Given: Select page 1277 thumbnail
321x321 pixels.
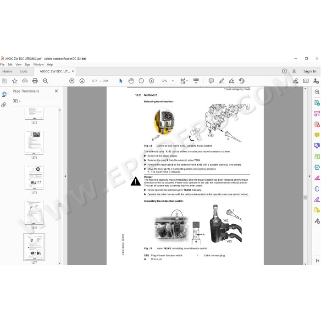Looking at the screenshot, I should pyautogui.click(x=34, y=247).
